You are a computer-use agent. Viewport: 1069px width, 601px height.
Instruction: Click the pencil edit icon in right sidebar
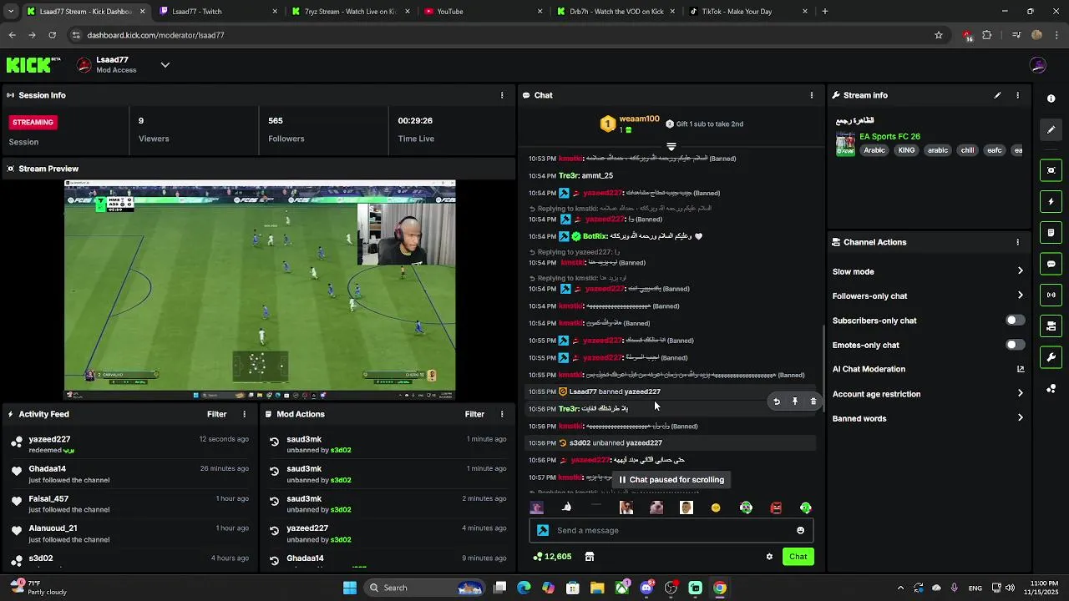tap(1051, 129)
